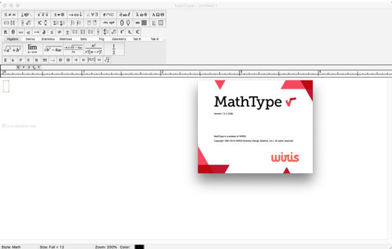Screen dimensions: 392x249
Task: Switch to the Statistics tab
Action: pyautogui.click(x=48, y=39)
